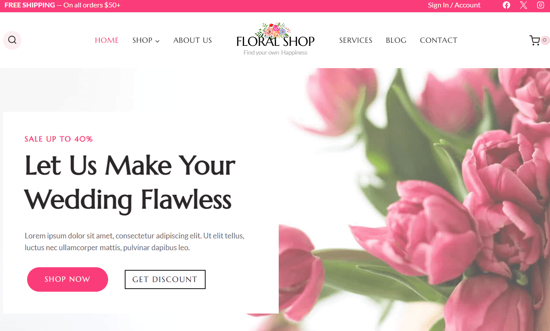Open the search magnifier icon
The image size is (550, 331).
click(12, 40)
